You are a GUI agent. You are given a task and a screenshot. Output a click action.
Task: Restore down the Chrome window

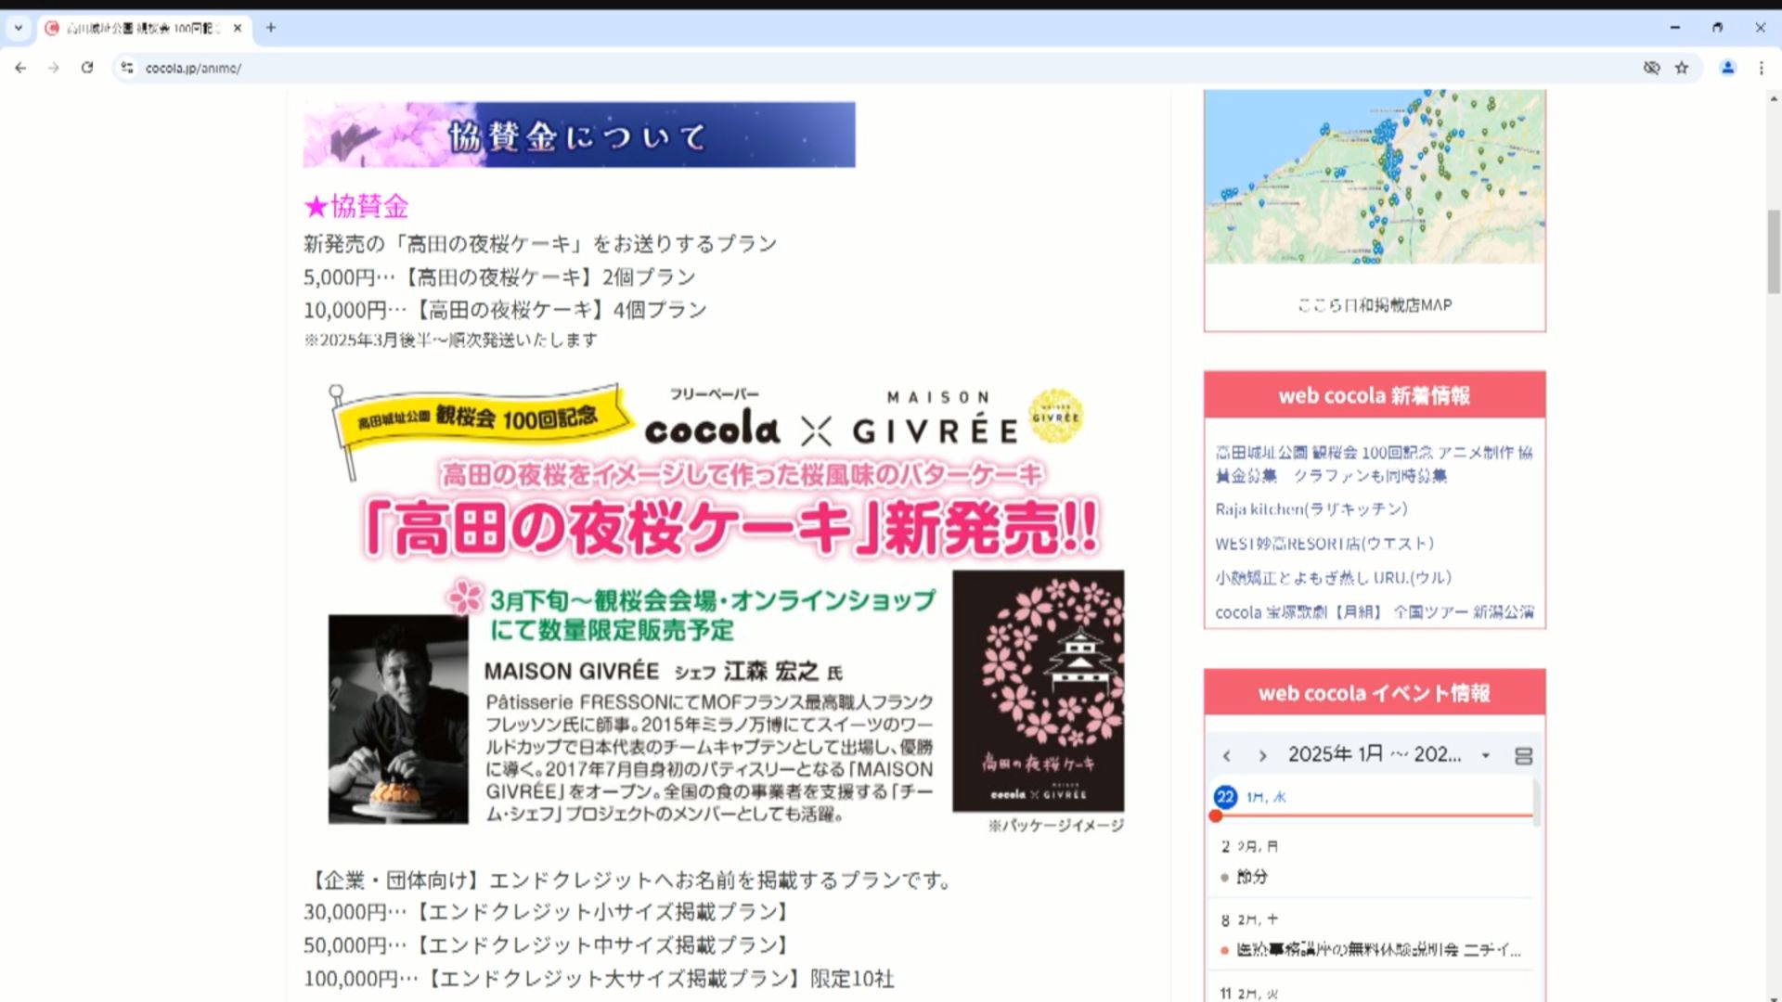point(1717,28)
